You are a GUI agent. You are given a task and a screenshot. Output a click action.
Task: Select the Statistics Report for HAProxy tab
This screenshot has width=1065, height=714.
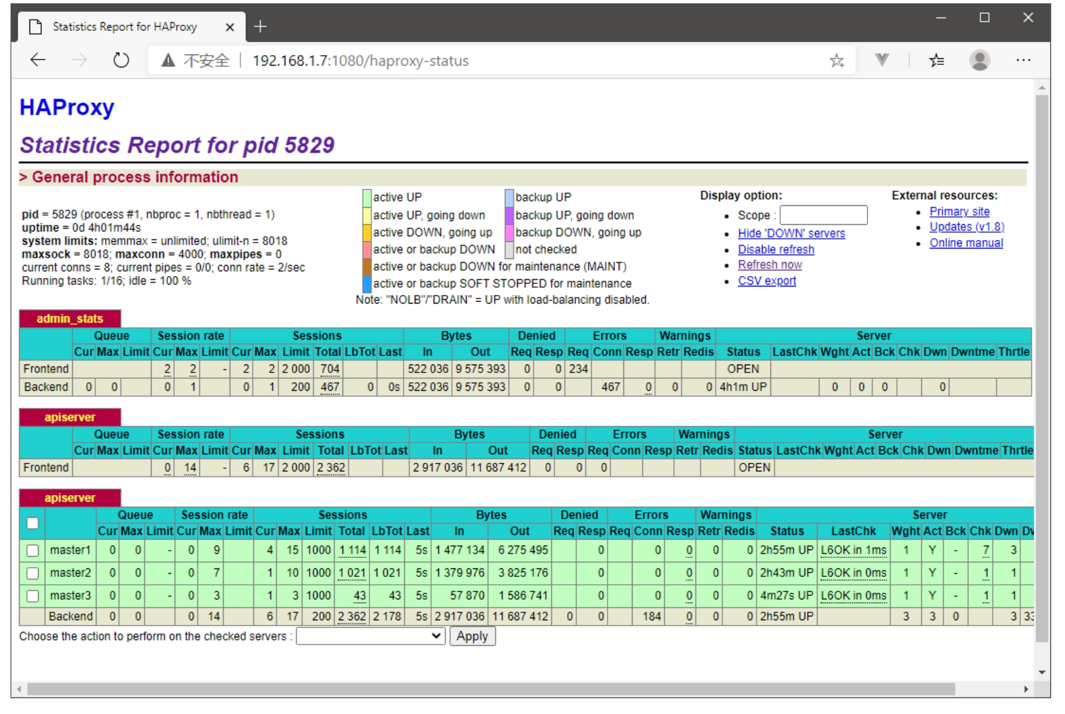tap(125, 27)
